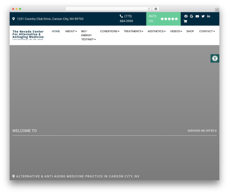The image size is (229, 194).
Task: Click the Rate Us label
Action: coord(153,18)
